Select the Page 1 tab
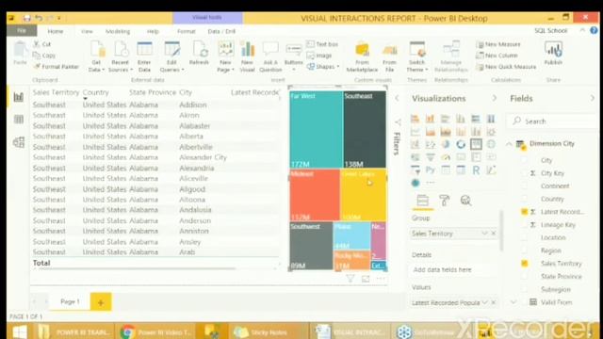 click(70, 301)
